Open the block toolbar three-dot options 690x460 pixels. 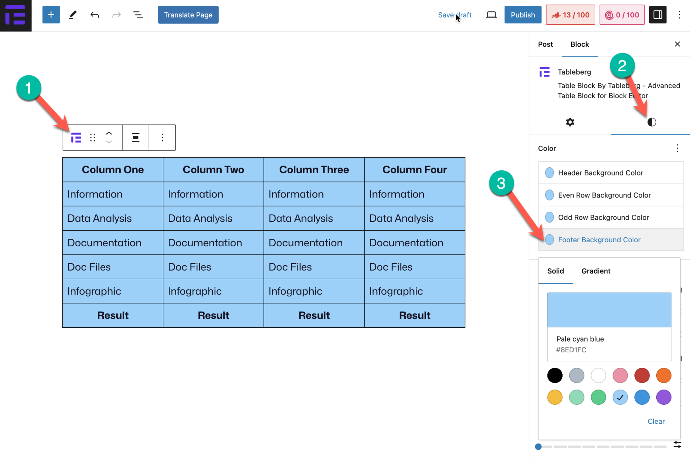click(x=162, y=138)
